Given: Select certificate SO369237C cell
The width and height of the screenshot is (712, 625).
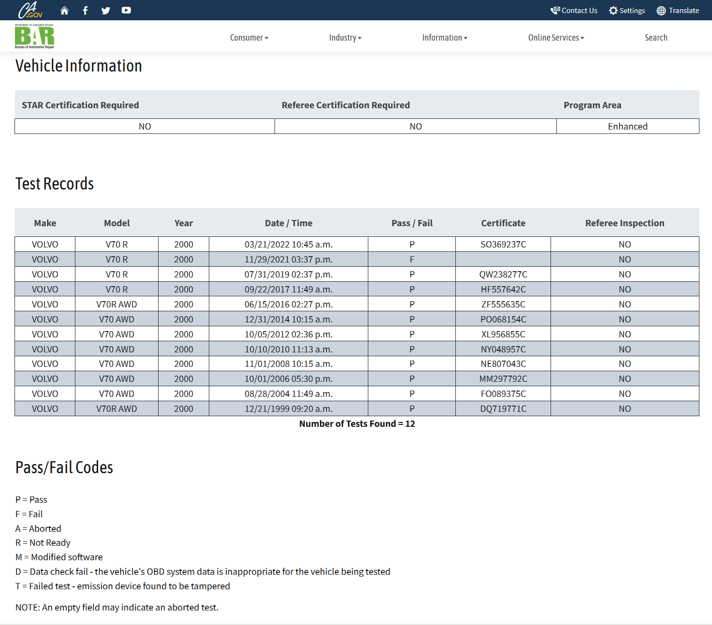Looking at the screenshot, I should [x=503, y=245].
